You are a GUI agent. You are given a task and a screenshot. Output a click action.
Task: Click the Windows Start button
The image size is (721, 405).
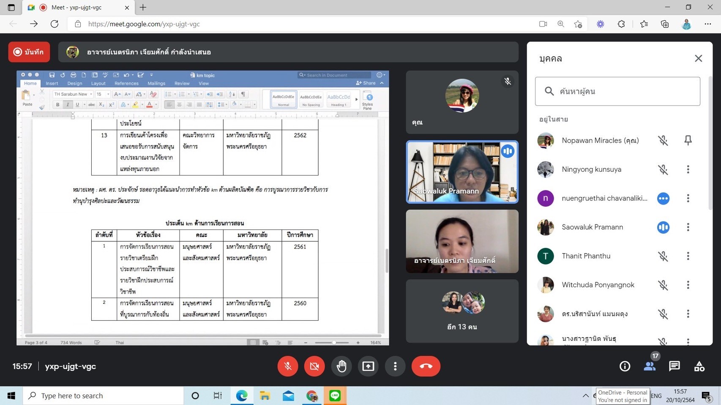coord(11,396)
